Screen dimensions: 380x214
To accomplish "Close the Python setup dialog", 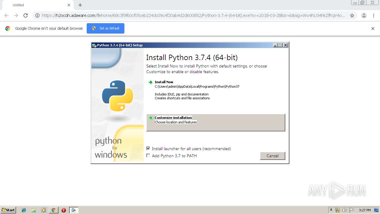I will click(x=286, y=45).
